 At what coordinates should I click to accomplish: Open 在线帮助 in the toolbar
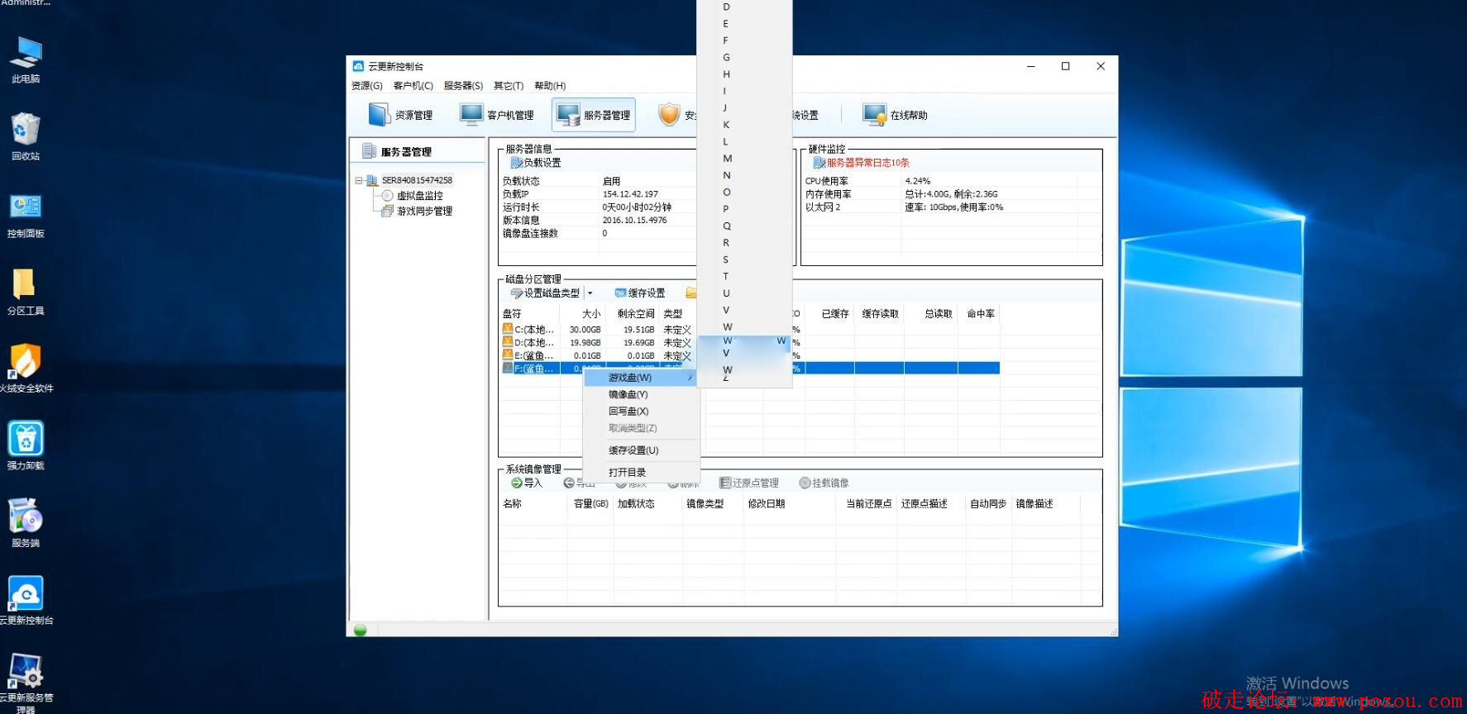coord(895,115)
